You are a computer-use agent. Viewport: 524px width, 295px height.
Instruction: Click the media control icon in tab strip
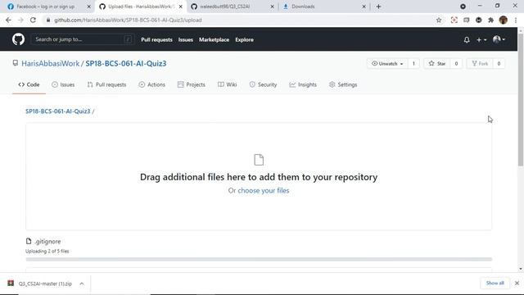(x=463, y=7)
